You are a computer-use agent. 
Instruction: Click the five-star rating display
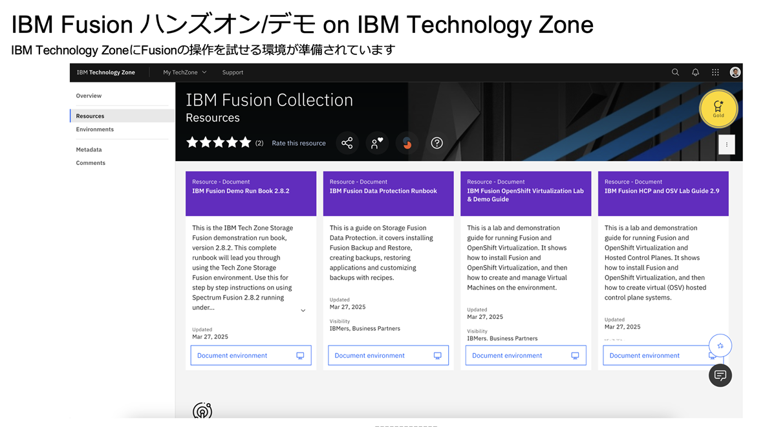point(219,143)
